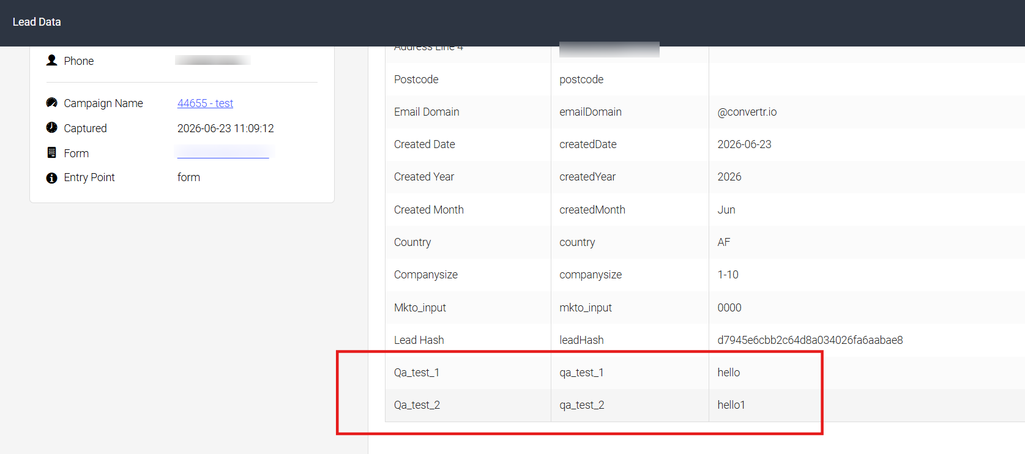
Task: Select the 1-10 company size value
Action: [x=728, y=275]
